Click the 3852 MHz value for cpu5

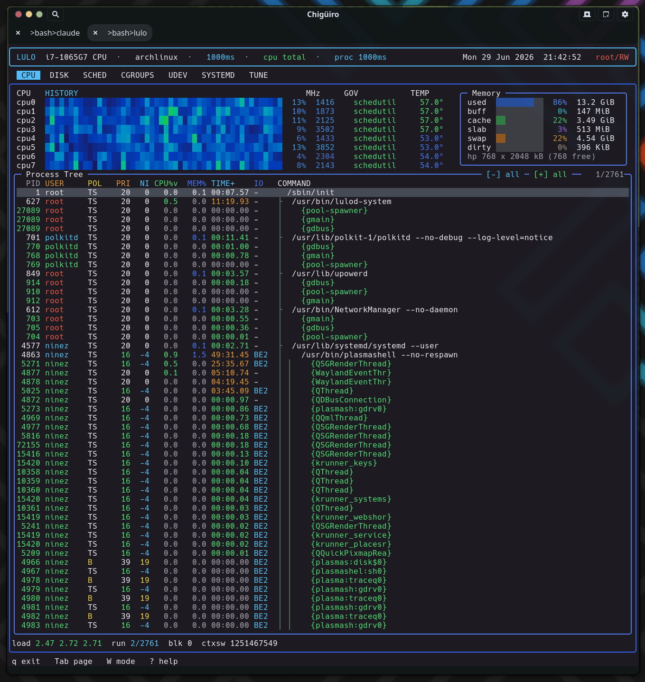click(x=325, y=147)
